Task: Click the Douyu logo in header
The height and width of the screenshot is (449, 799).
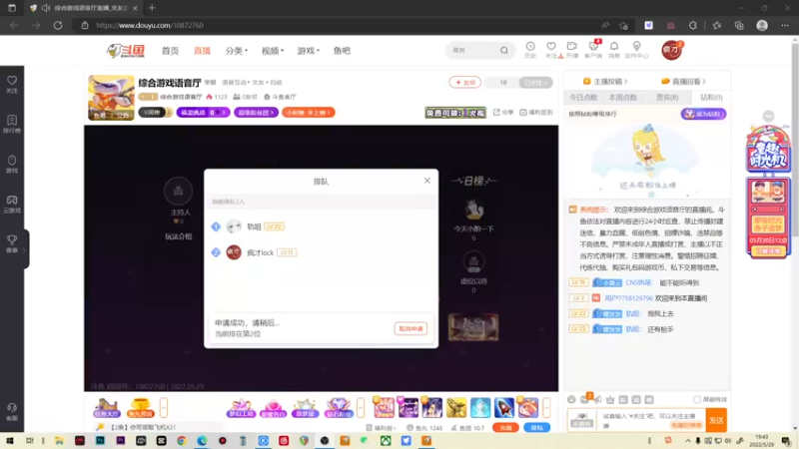Action: coord(126,51)
